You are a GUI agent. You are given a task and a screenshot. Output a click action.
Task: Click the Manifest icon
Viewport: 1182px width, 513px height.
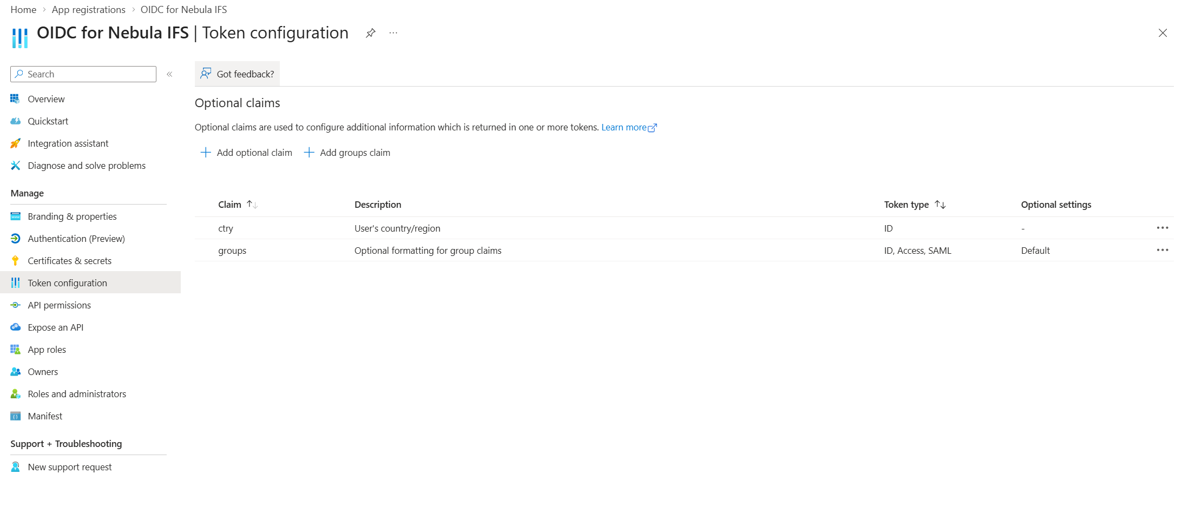click(x=15, y=416)
